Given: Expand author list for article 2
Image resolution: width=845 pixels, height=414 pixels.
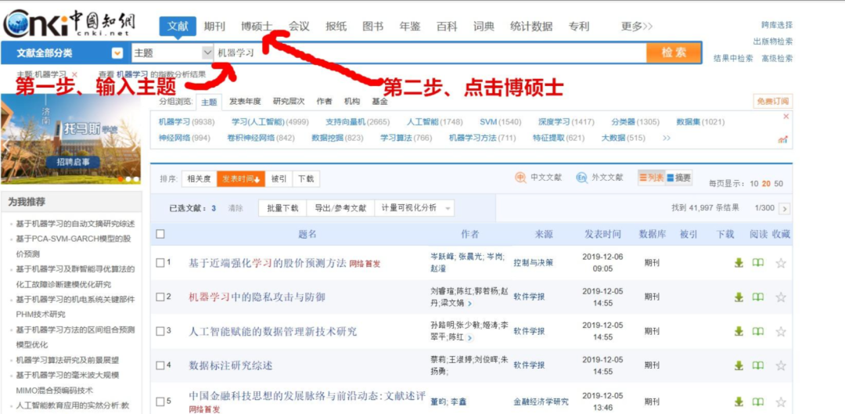Looking at the screenshot, I should tap(469, 304).
